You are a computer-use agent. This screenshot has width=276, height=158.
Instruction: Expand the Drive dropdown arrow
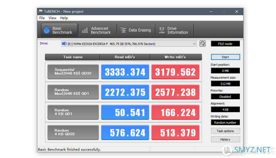194,44
